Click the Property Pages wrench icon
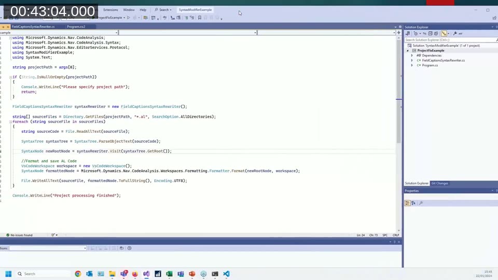The width and height of the screenshot is (498, 280). coord(421,203)
